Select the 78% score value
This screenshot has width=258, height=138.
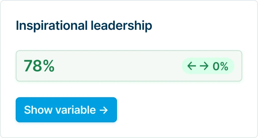tap(39, 66)
